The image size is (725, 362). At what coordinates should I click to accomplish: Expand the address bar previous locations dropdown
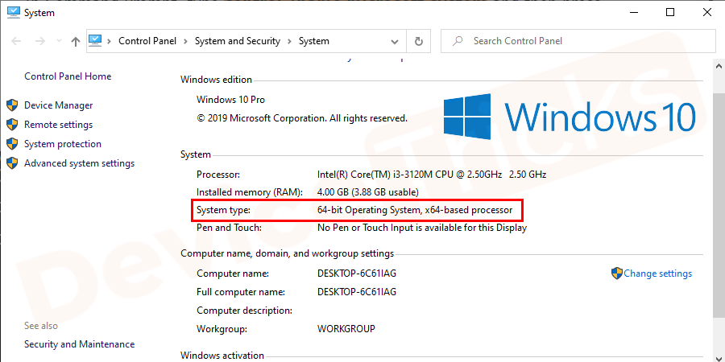coord(396,41)
